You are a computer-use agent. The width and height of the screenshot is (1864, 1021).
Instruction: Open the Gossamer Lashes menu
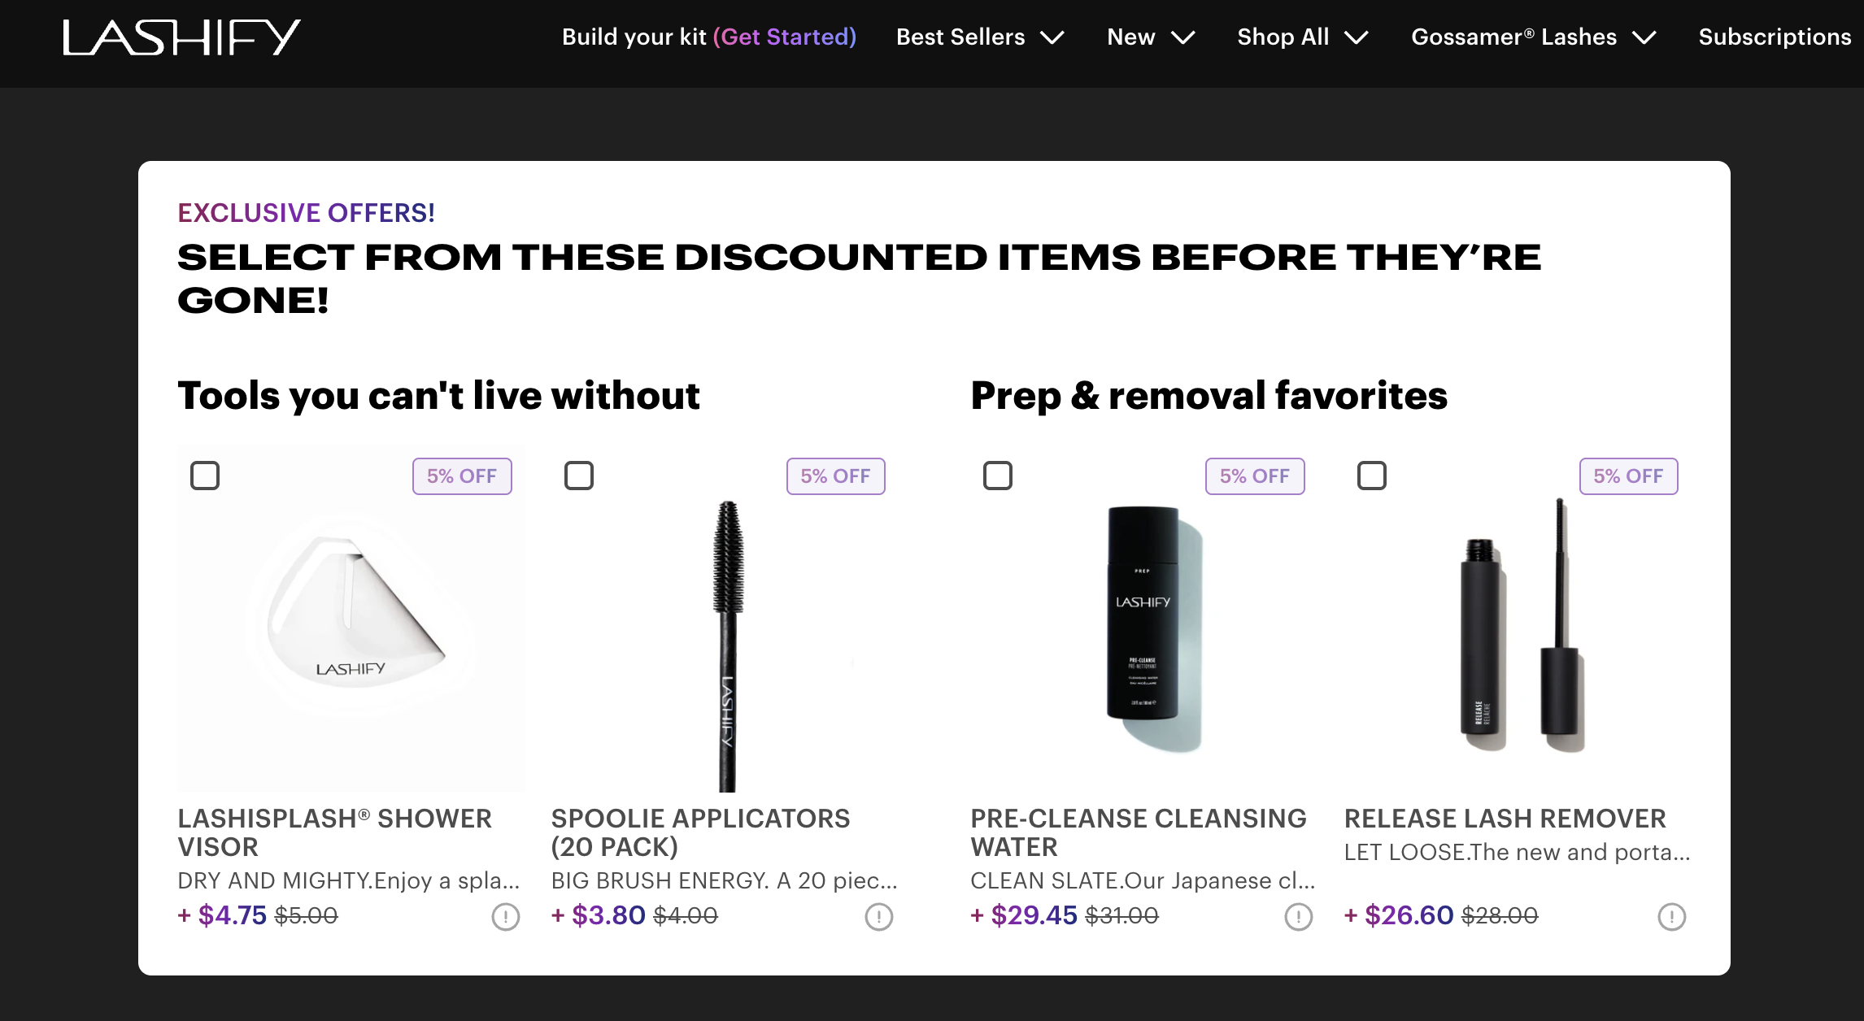(x=1534, y=37)
